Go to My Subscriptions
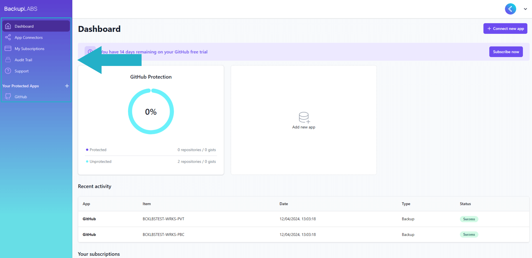The image size is (532, 258). point(36,48)
